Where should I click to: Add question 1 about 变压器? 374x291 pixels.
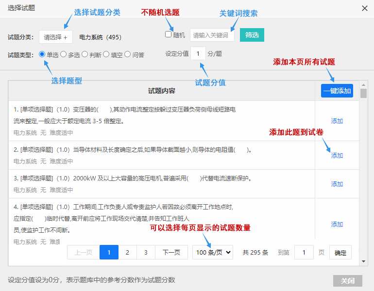pyautogui.click(x=337, y=121)
